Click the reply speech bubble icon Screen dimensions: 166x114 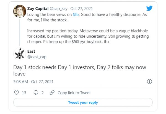(x=36, y=93)
